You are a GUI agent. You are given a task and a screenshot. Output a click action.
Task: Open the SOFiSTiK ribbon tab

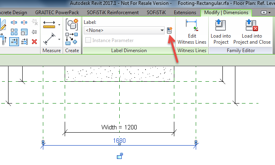point(156,13)
